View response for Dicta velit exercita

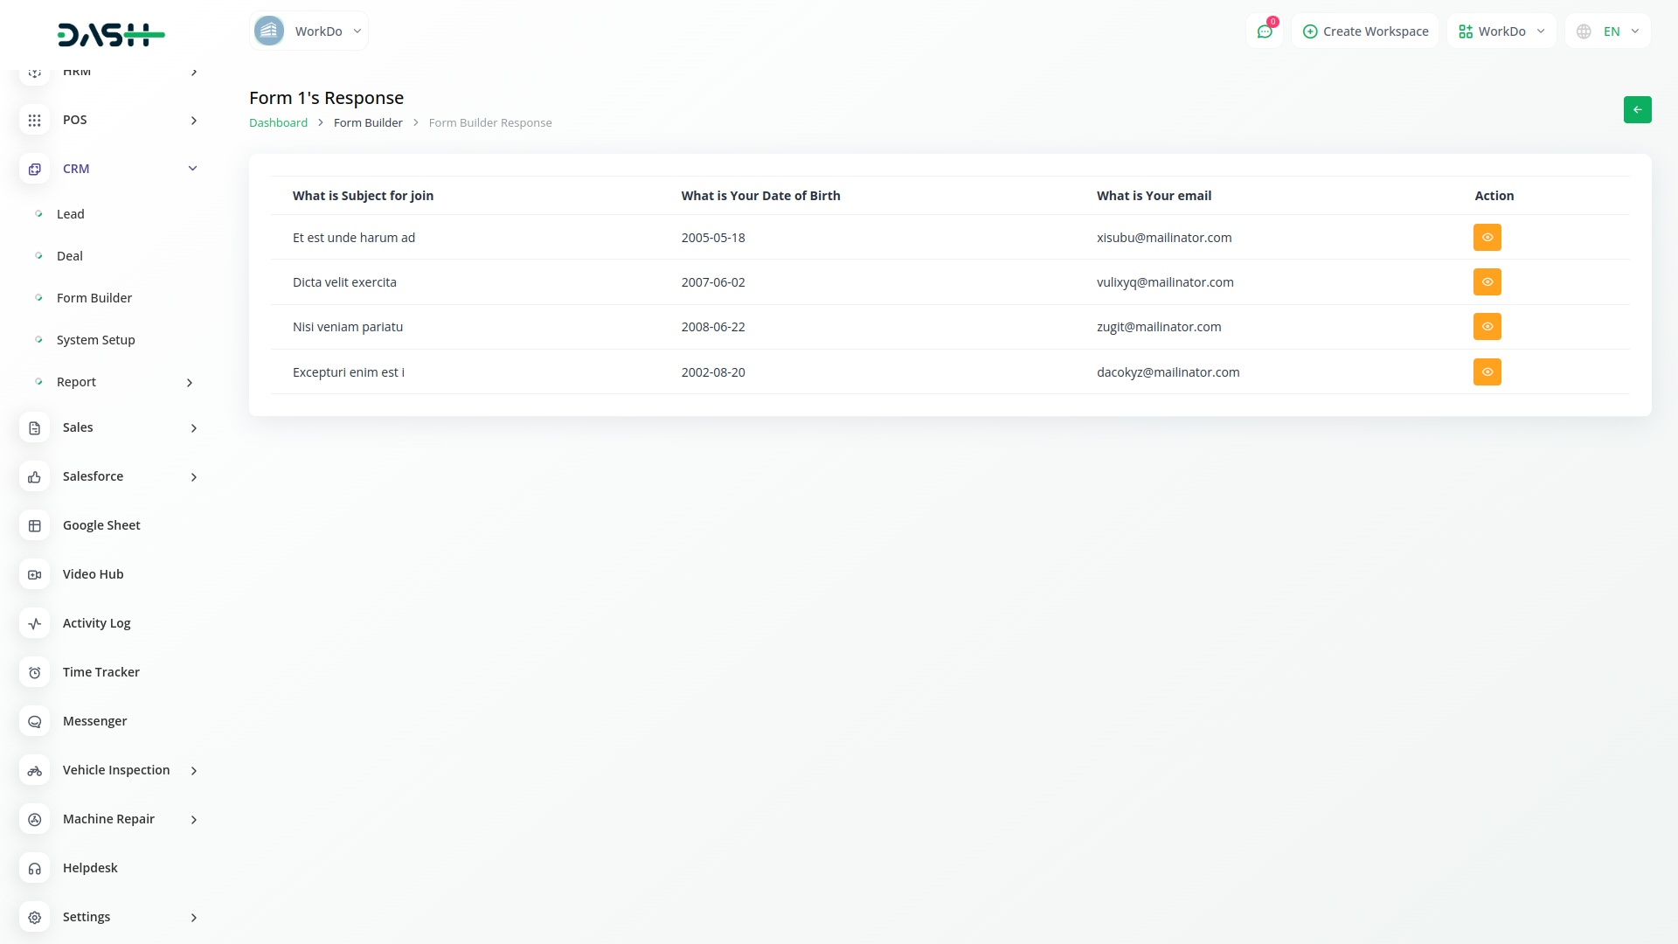tap(1487, 282)
